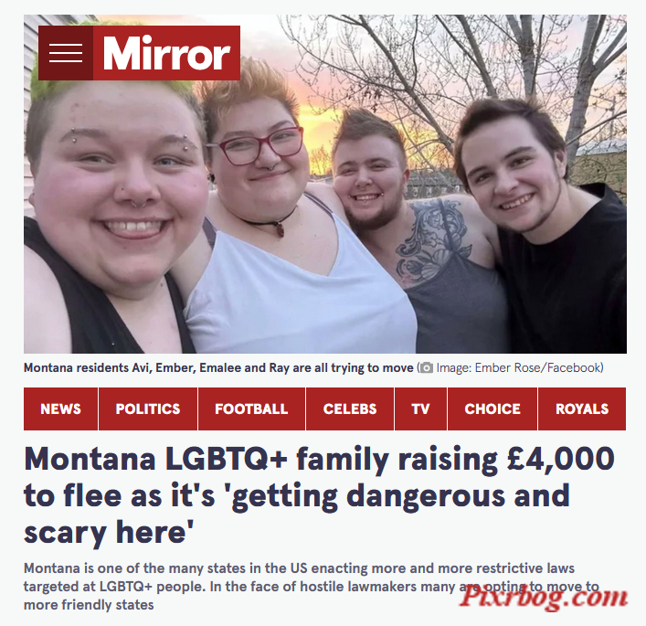Click the Ember Rose/Facebook image credit
The height and width of the screenshot is (626, 646).
click(519, 367)
